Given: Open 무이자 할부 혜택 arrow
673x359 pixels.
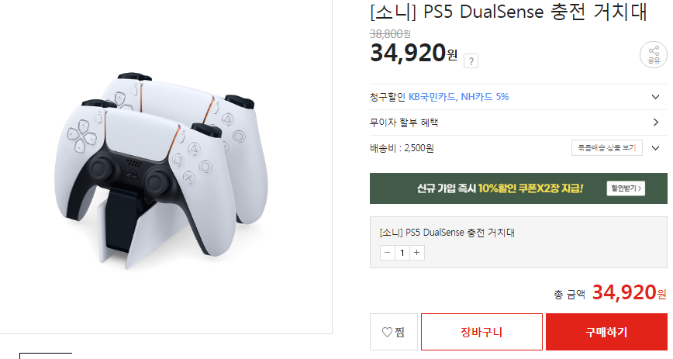Looking at the screenshot, I should pyautogui.click(x=655, y=123).
